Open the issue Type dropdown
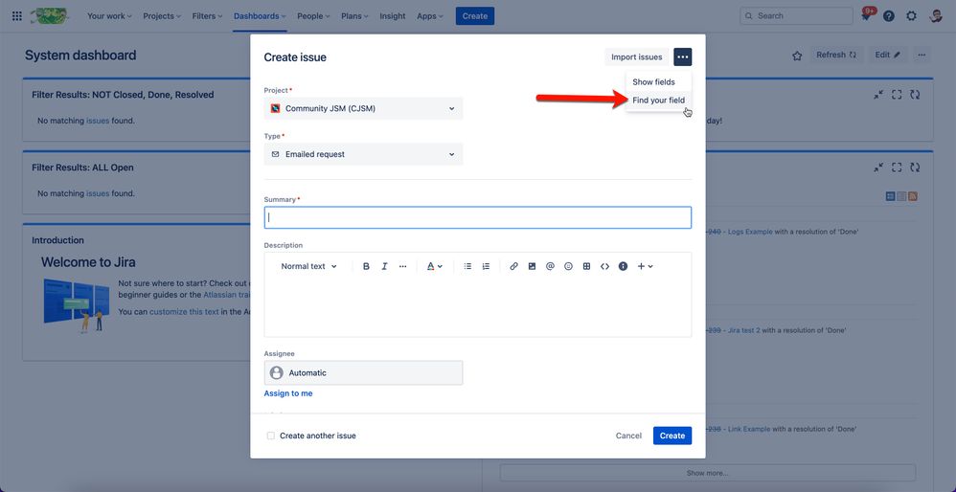 [363, 154]
